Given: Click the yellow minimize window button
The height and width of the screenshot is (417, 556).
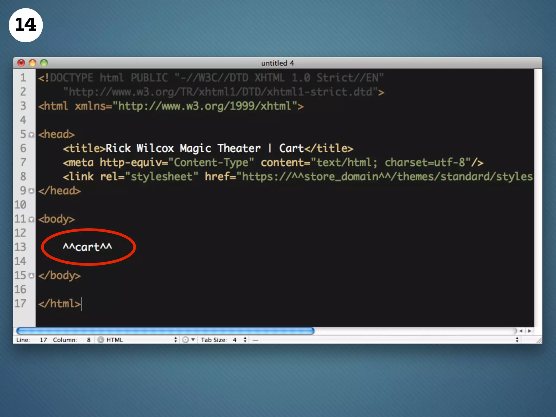Looking at the screenshot, I should tap(33, 63).
